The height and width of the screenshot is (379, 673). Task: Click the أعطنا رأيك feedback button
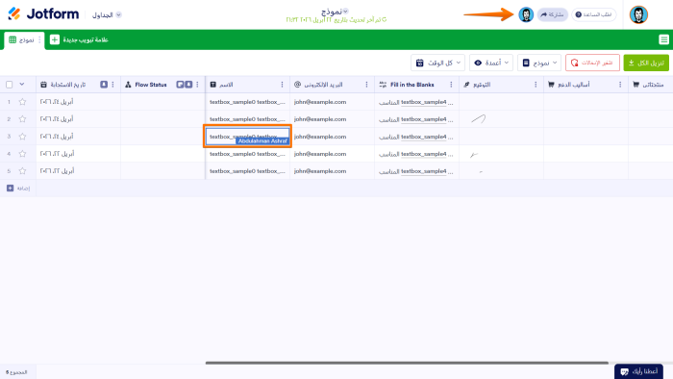pyautogui.click(x=638, y=371)
